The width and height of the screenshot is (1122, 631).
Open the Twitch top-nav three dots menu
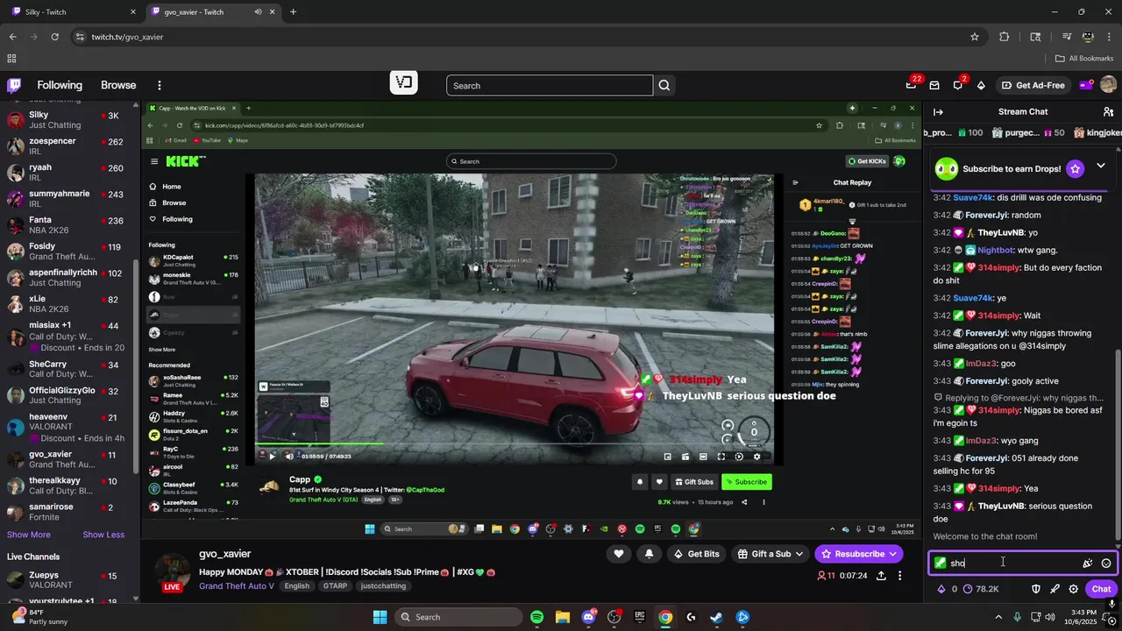pos(160,85)
